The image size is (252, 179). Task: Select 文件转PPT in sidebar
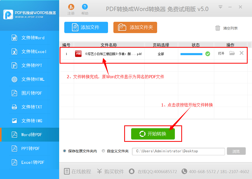tap(30, 65)
